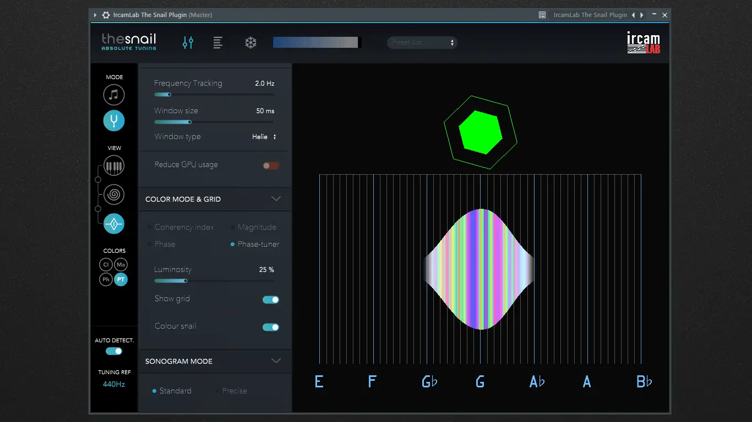Enable the Reduce GPU usage switch
The height and width of the screenshot is (422, 752).
pos(271,165)
